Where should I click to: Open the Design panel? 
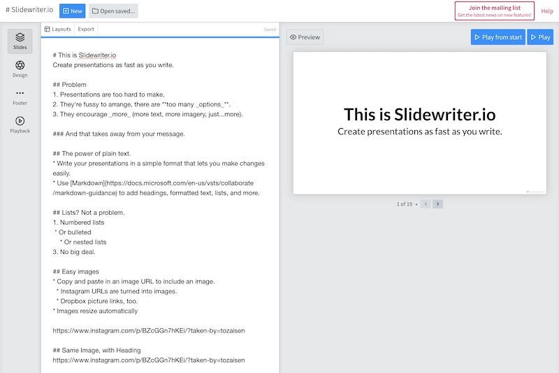pos(20,69)
